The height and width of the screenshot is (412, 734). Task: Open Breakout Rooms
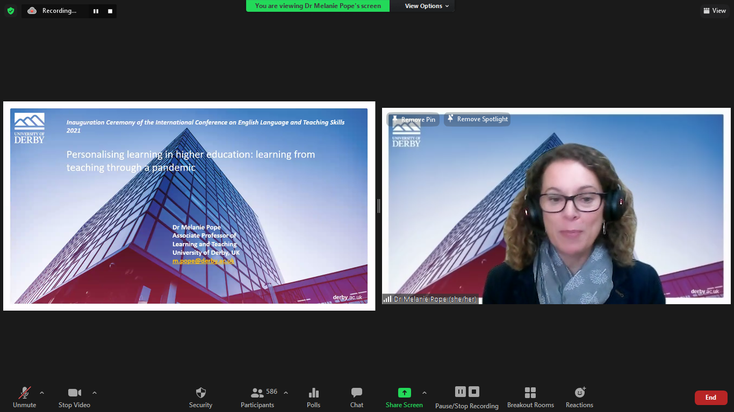tap(530, 398)
